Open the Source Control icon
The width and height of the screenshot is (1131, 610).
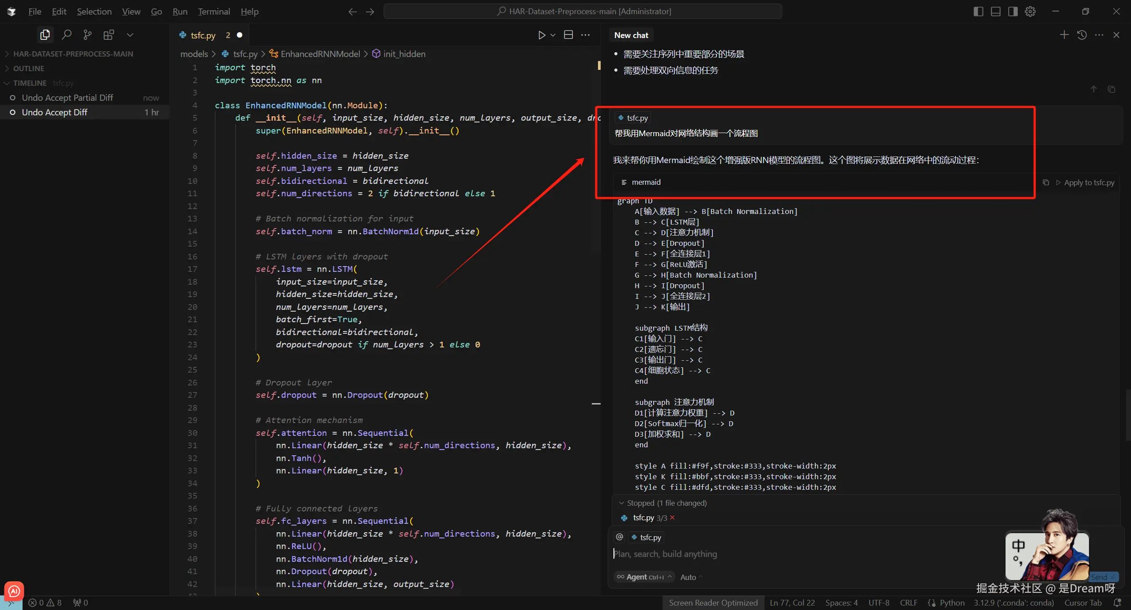[x=88, y=34]
